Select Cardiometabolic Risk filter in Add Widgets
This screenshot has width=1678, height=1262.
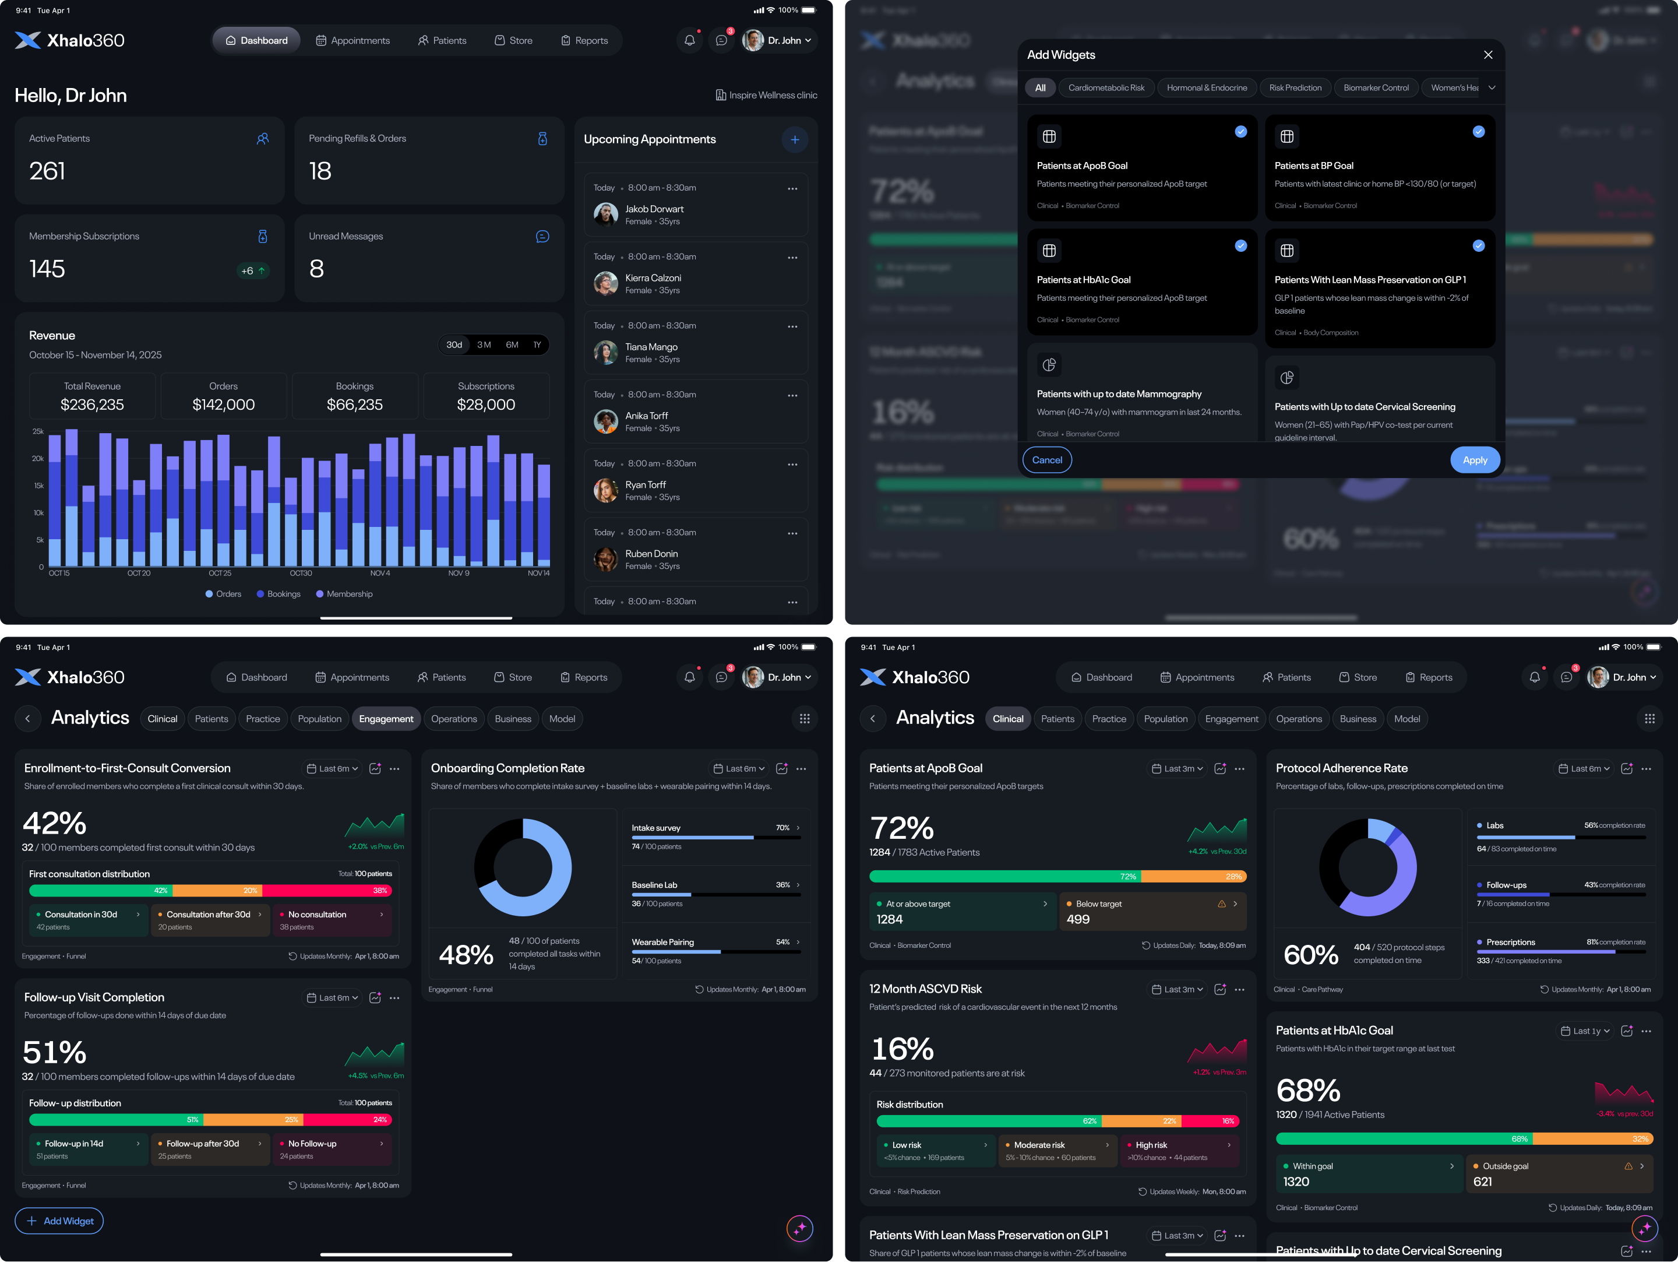[x=1106, y=88]
